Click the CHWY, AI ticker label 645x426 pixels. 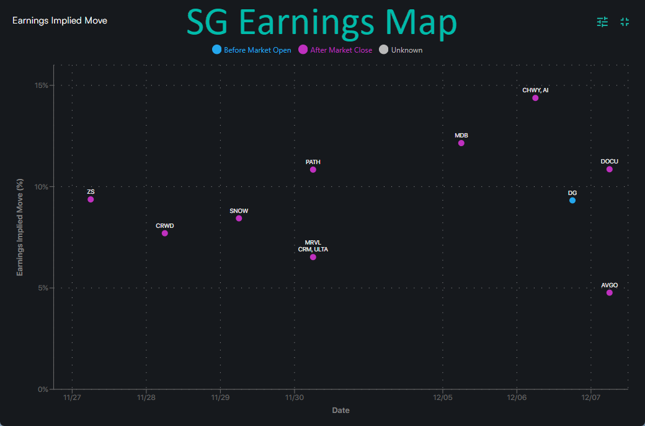(535, 90)
